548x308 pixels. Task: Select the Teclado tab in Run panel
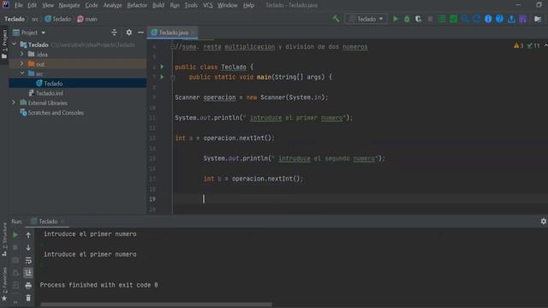click(48, 222)
